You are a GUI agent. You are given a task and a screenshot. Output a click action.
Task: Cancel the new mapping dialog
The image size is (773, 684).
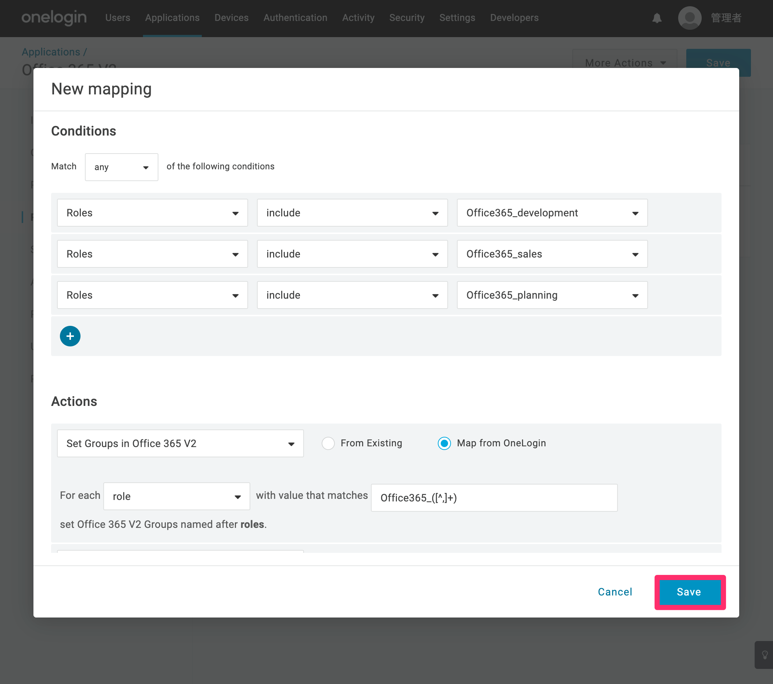click(x=615, y=592)
